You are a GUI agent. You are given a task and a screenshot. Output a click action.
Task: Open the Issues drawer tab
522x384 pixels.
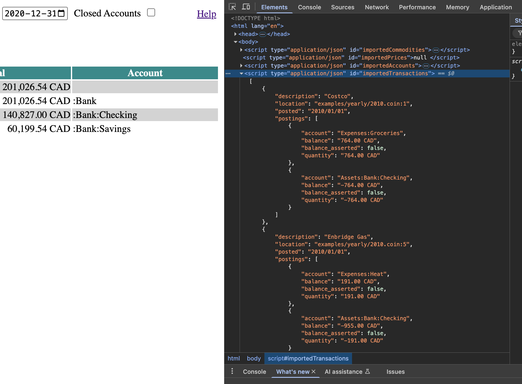[x=395, y=372]
